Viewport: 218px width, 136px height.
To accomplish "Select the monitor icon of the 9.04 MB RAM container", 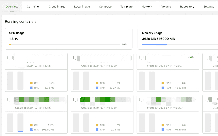I will [76, 100].
